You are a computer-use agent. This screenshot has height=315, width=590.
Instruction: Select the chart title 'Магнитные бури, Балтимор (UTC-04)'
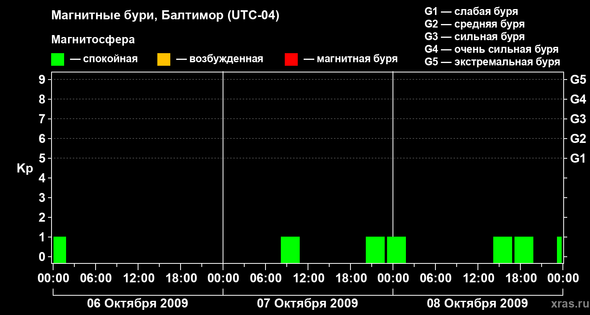click(x=165, y=16)
